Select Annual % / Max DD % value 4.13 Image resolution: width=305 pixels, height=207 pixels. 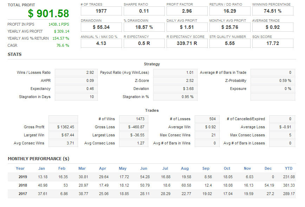coord(101,43)
